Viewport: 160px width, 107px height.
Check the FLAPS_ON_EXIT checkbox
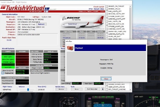(107, 36)
